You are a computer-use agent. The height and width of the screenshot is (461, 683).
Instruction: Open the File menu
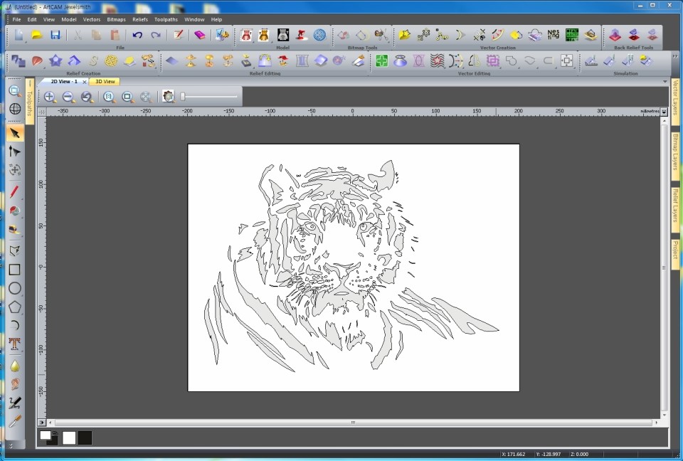point(16,20)
